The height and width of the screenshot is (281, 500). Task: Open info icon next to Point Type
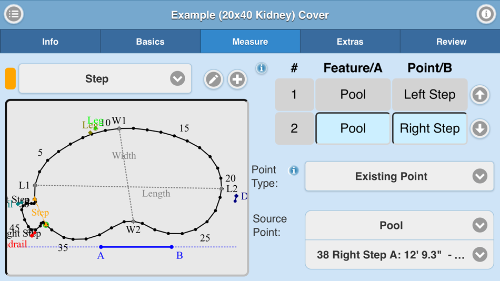(x=293, y=170)
